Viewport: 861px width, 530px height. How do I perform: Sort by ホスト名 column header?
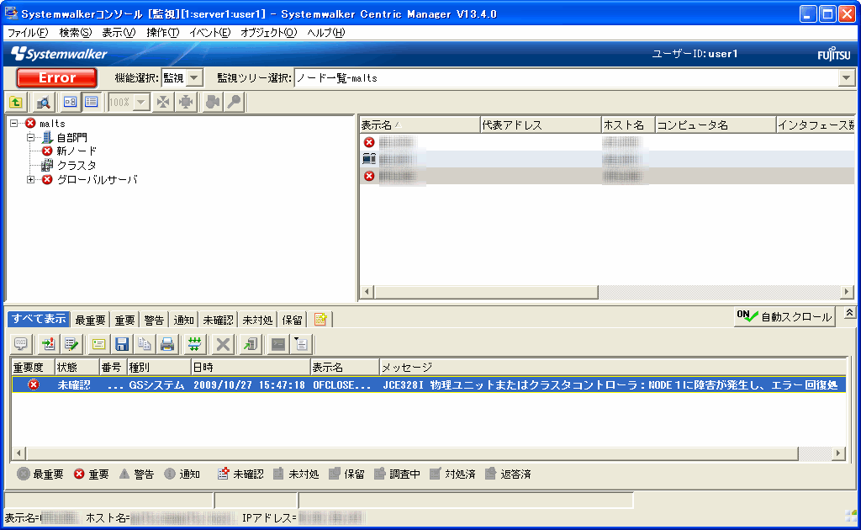tap(628, 125)
